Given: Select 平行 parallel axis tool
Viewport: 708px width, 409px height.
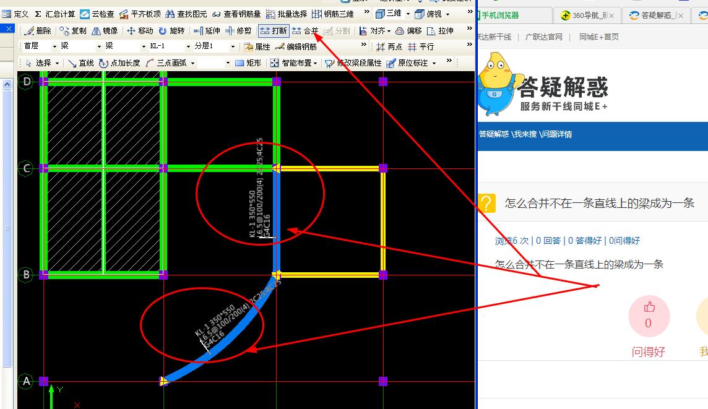Looking at the screenshot, I should click(x=421, y=46).
